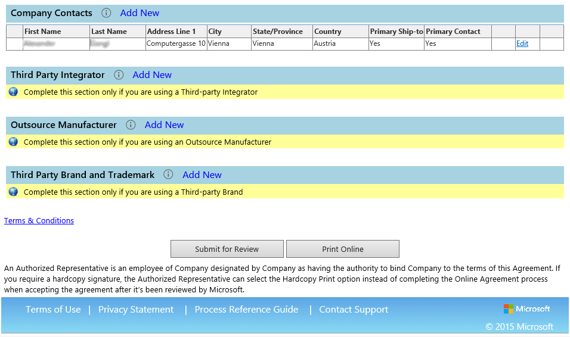Add New Third Party Integrator
This screenshot has height=337, width=570.
(152, 75)
